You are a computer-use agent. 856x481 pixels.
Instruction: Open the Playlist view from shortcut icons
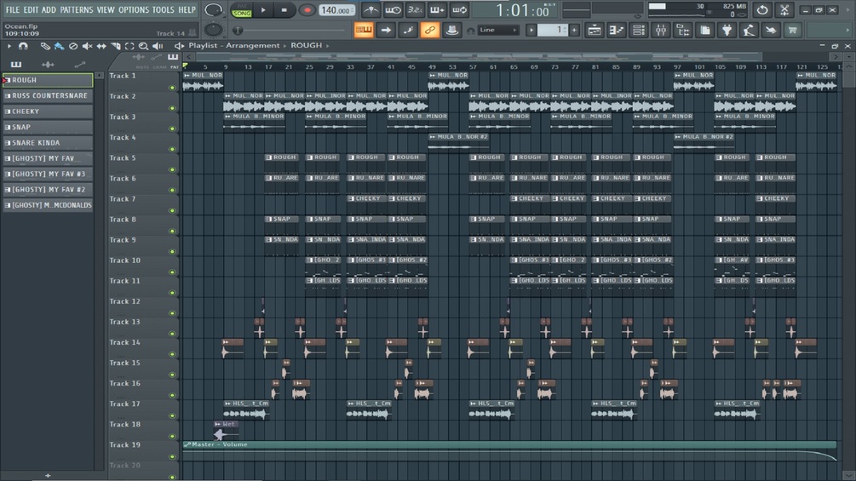pos(594,30)
